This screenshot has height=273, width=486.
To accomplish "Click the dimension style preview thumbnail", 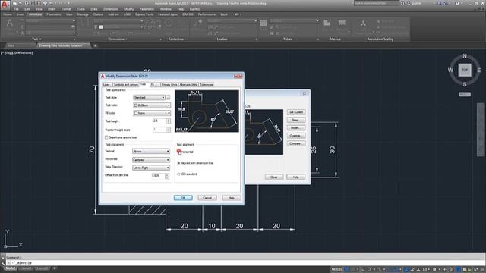I will pyautogui.click(x=207, y=111).
